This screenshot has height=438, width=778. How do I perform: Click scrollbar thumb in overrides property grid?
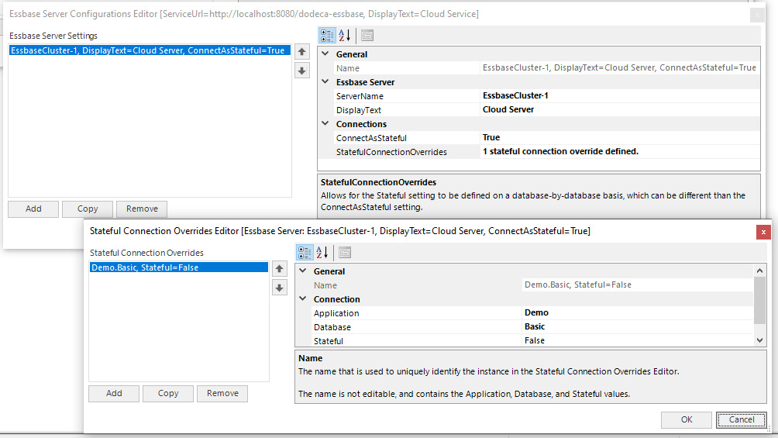tap(759, 301)
